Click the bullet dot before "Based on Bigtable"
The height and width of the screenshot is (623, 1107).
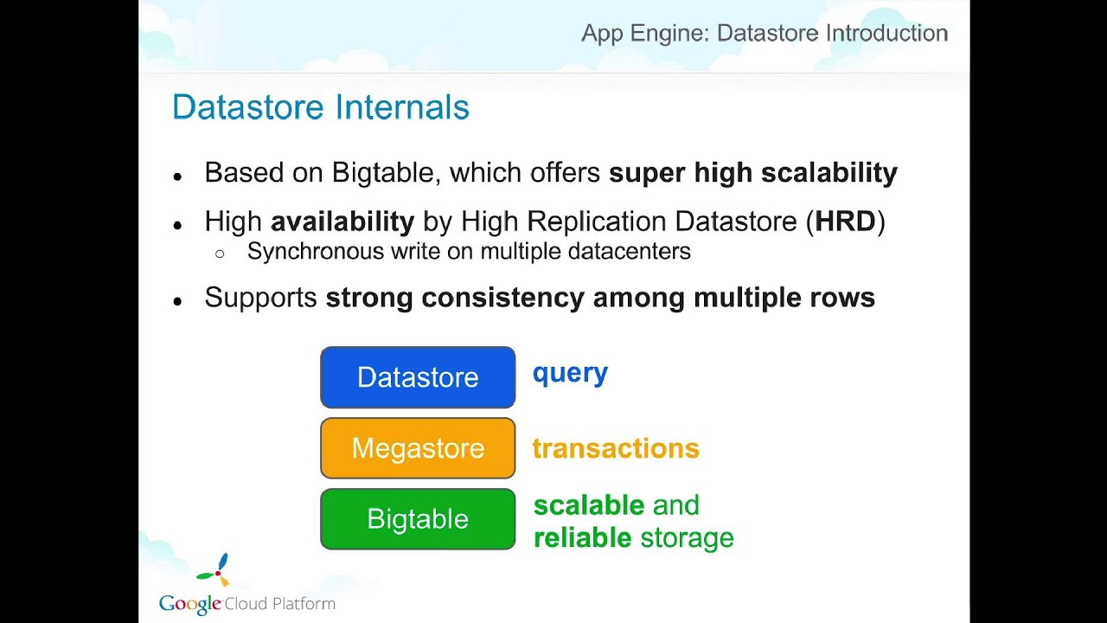[x=178, y=176]
